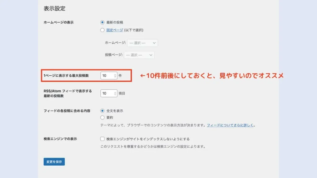Click the 変更を保存 button

[54, 162]
